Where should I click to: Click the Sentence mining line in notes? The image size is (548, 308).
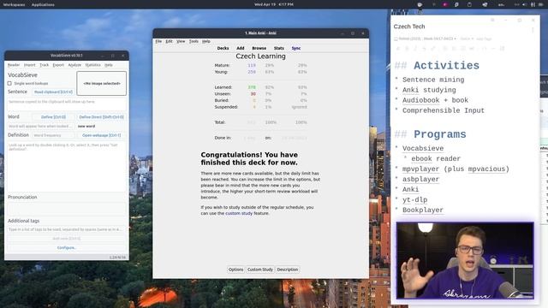coord(433,80)
